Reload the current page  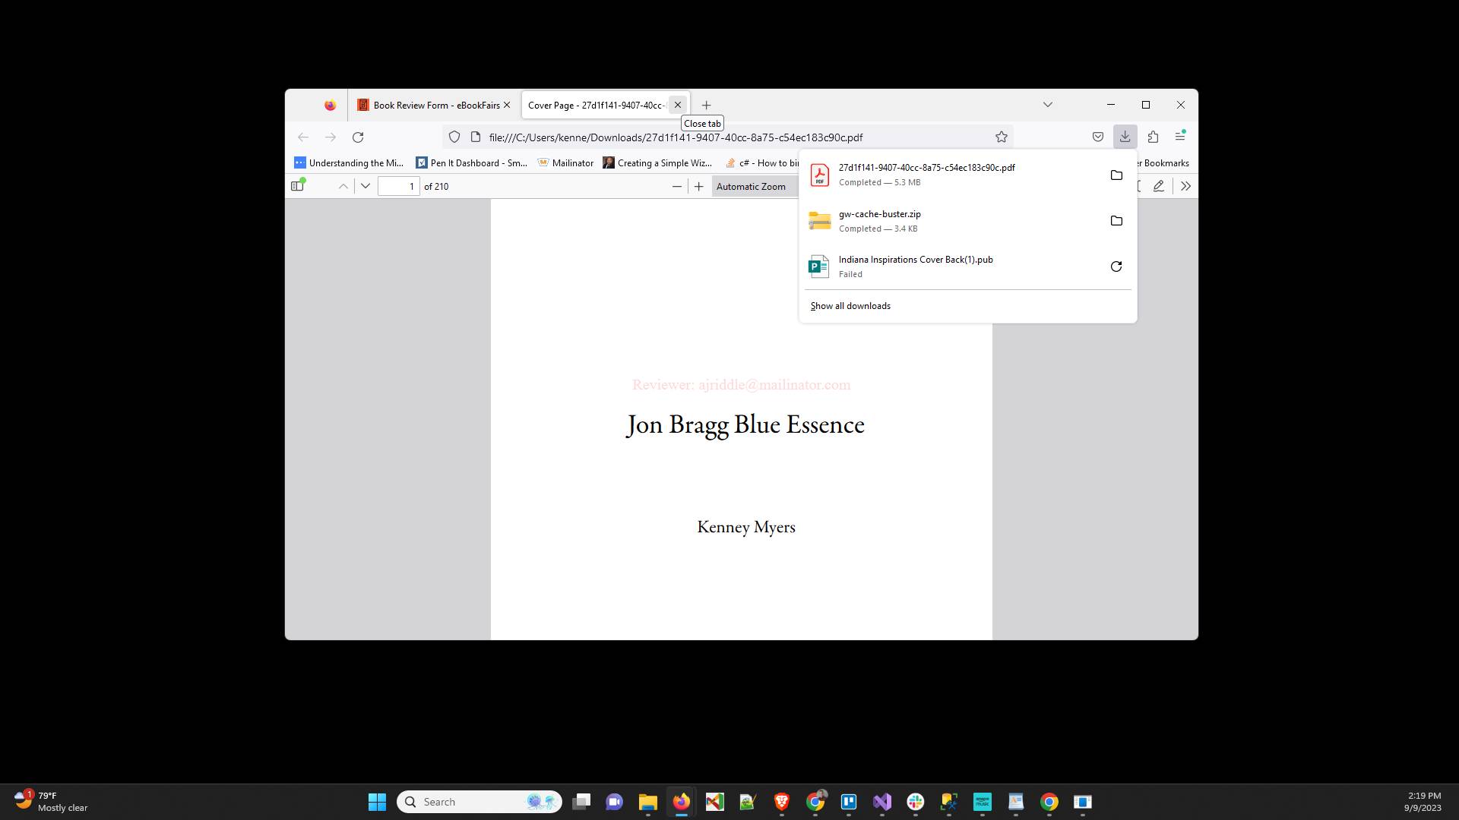pyautogui.click(x=358, y=137)
